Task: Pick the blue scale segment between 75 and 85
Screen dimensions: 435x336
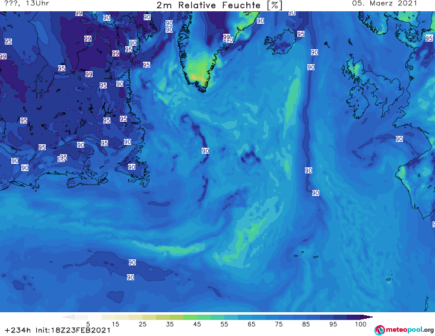Action: (x=292, y=317)
